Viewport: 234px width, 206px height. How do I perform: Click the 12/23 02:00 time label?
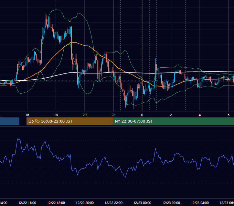pyautogui.click(x=171, y=203)
